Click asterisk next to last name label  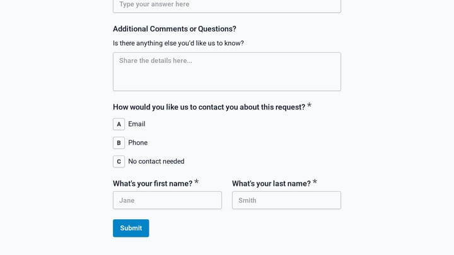[315, 182]
